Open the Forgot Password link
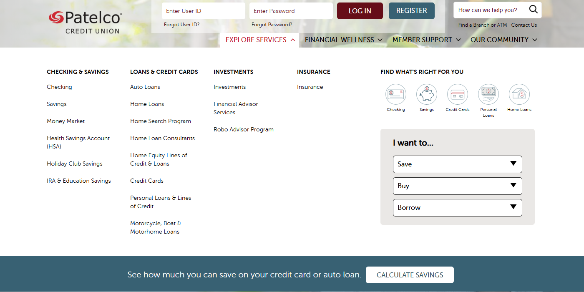 (x=272, y=25)
